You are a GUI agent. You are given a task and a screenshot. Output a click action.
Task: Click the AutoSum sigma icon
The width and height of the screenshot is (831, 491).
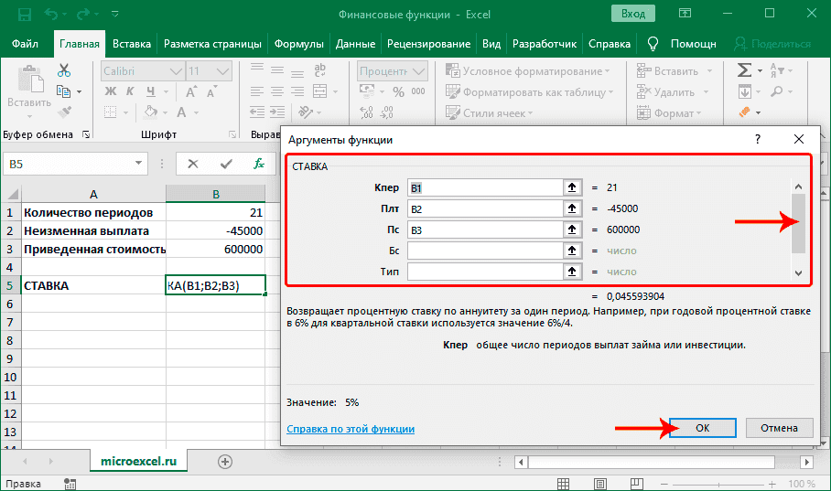coord(745,70)
